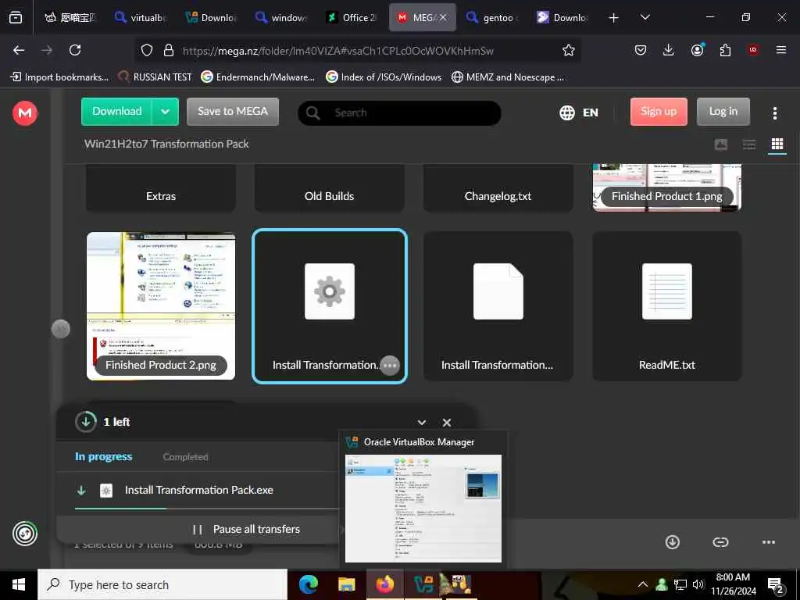
Task: Focus the MEGA Search field
Action: click(399, 112)
